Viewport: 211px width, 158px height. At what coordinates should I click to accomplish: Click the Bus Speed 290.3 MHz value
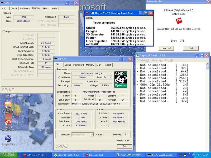coord(81,121)
